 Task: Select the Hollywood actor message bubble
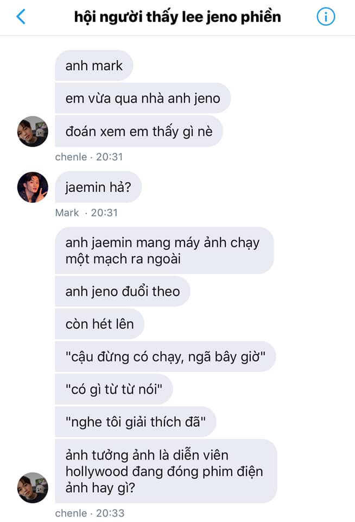click(x=166, y=471)
